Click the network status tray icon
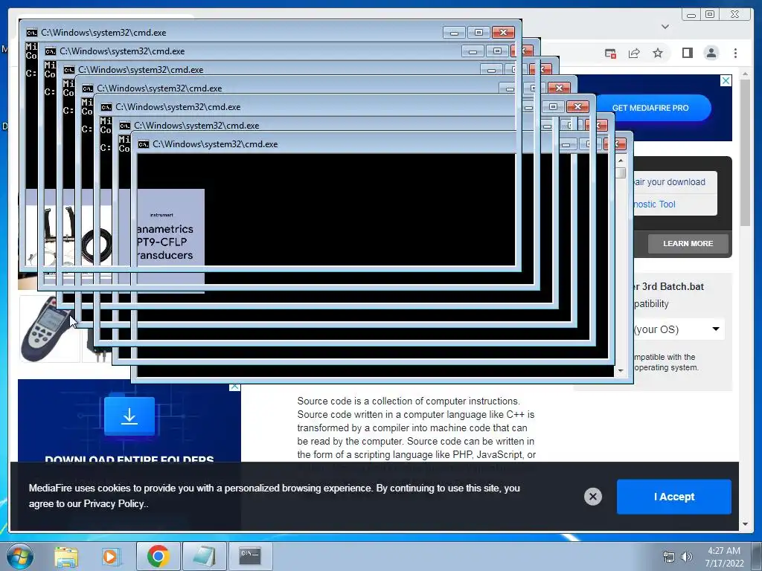Viewport: 762px width, 571px height. 669,557
